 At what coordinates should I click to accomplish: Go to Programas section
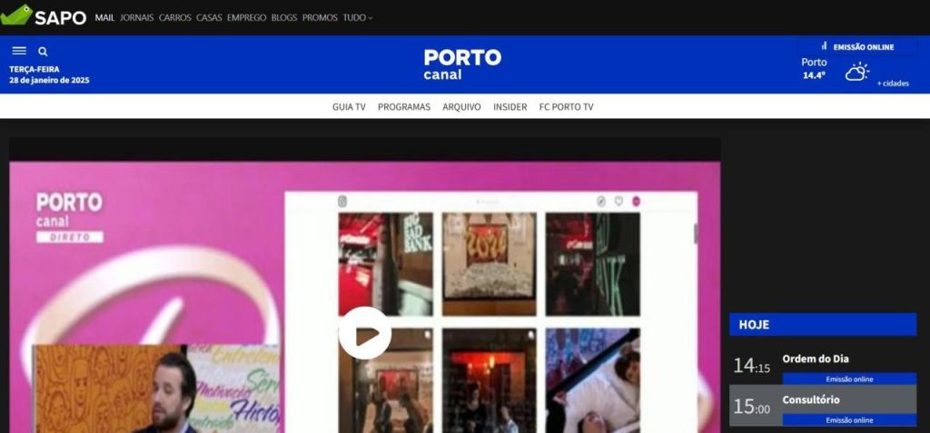(404, 107)
